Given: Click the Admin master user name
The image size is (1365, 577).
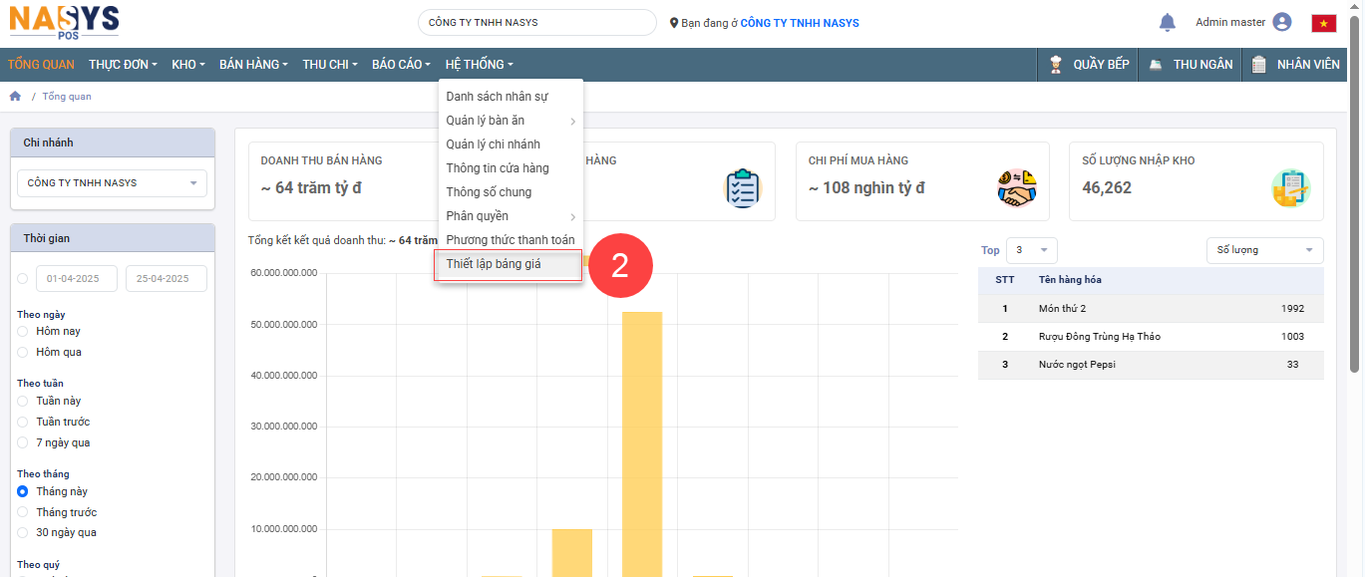Looking at the screenshot, I should 1230,22.
